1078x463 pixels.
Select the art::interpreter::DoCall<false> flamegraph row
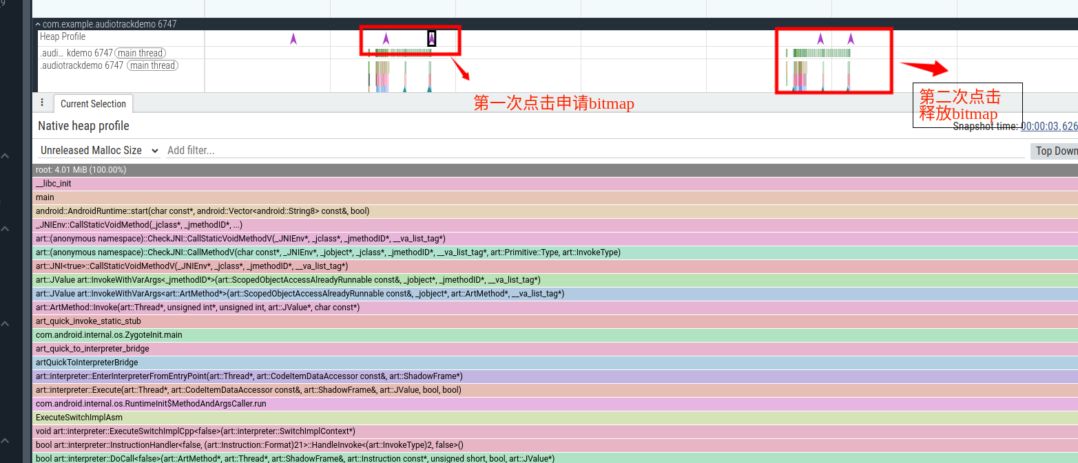(x=555, y=458)
